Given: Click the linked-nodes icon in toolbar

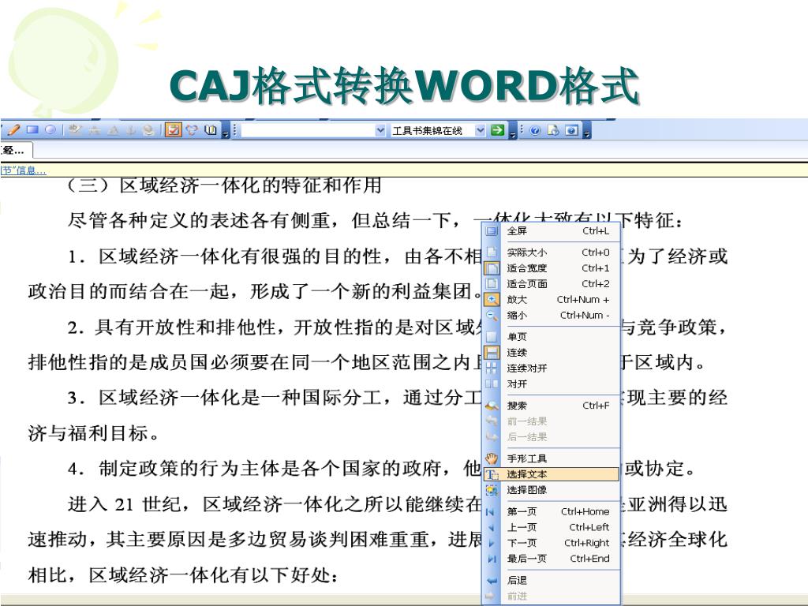Looking at the screenshot, I should click(192, 130).
